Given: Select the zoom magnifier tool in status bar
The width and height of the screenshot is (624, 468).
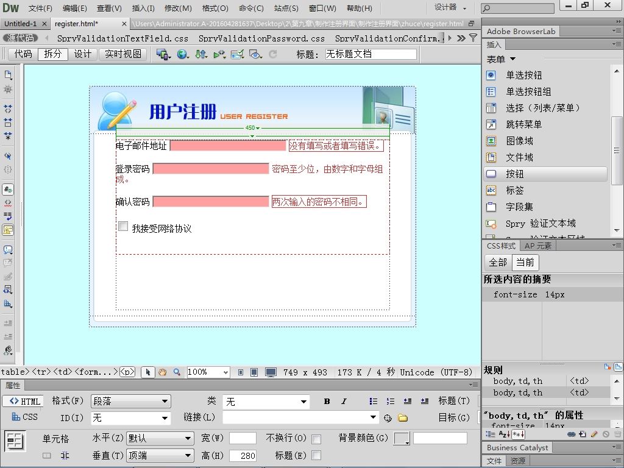Looking at the screenshot, I should click(x=177, y=372).
